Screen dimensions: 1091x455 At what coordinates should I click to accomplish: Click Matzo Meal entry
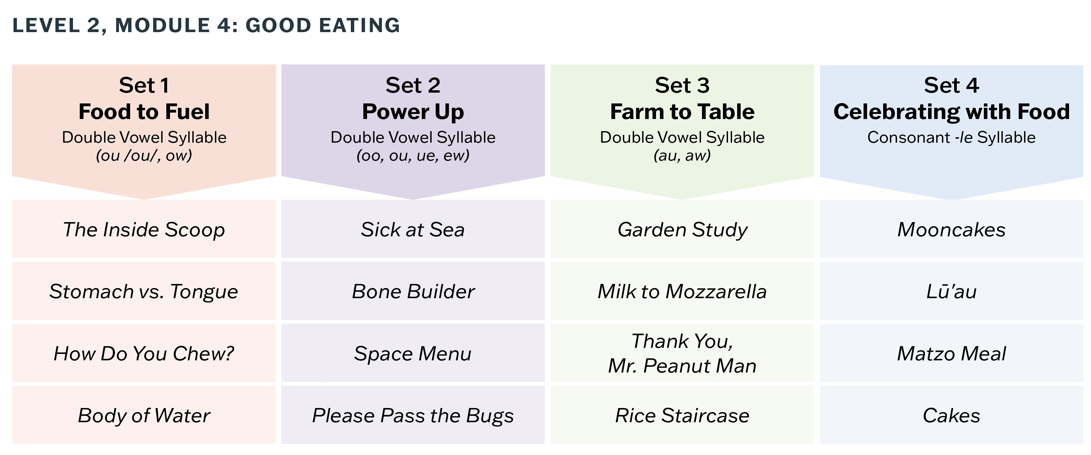pyautogui.click(x=951, y=353)
